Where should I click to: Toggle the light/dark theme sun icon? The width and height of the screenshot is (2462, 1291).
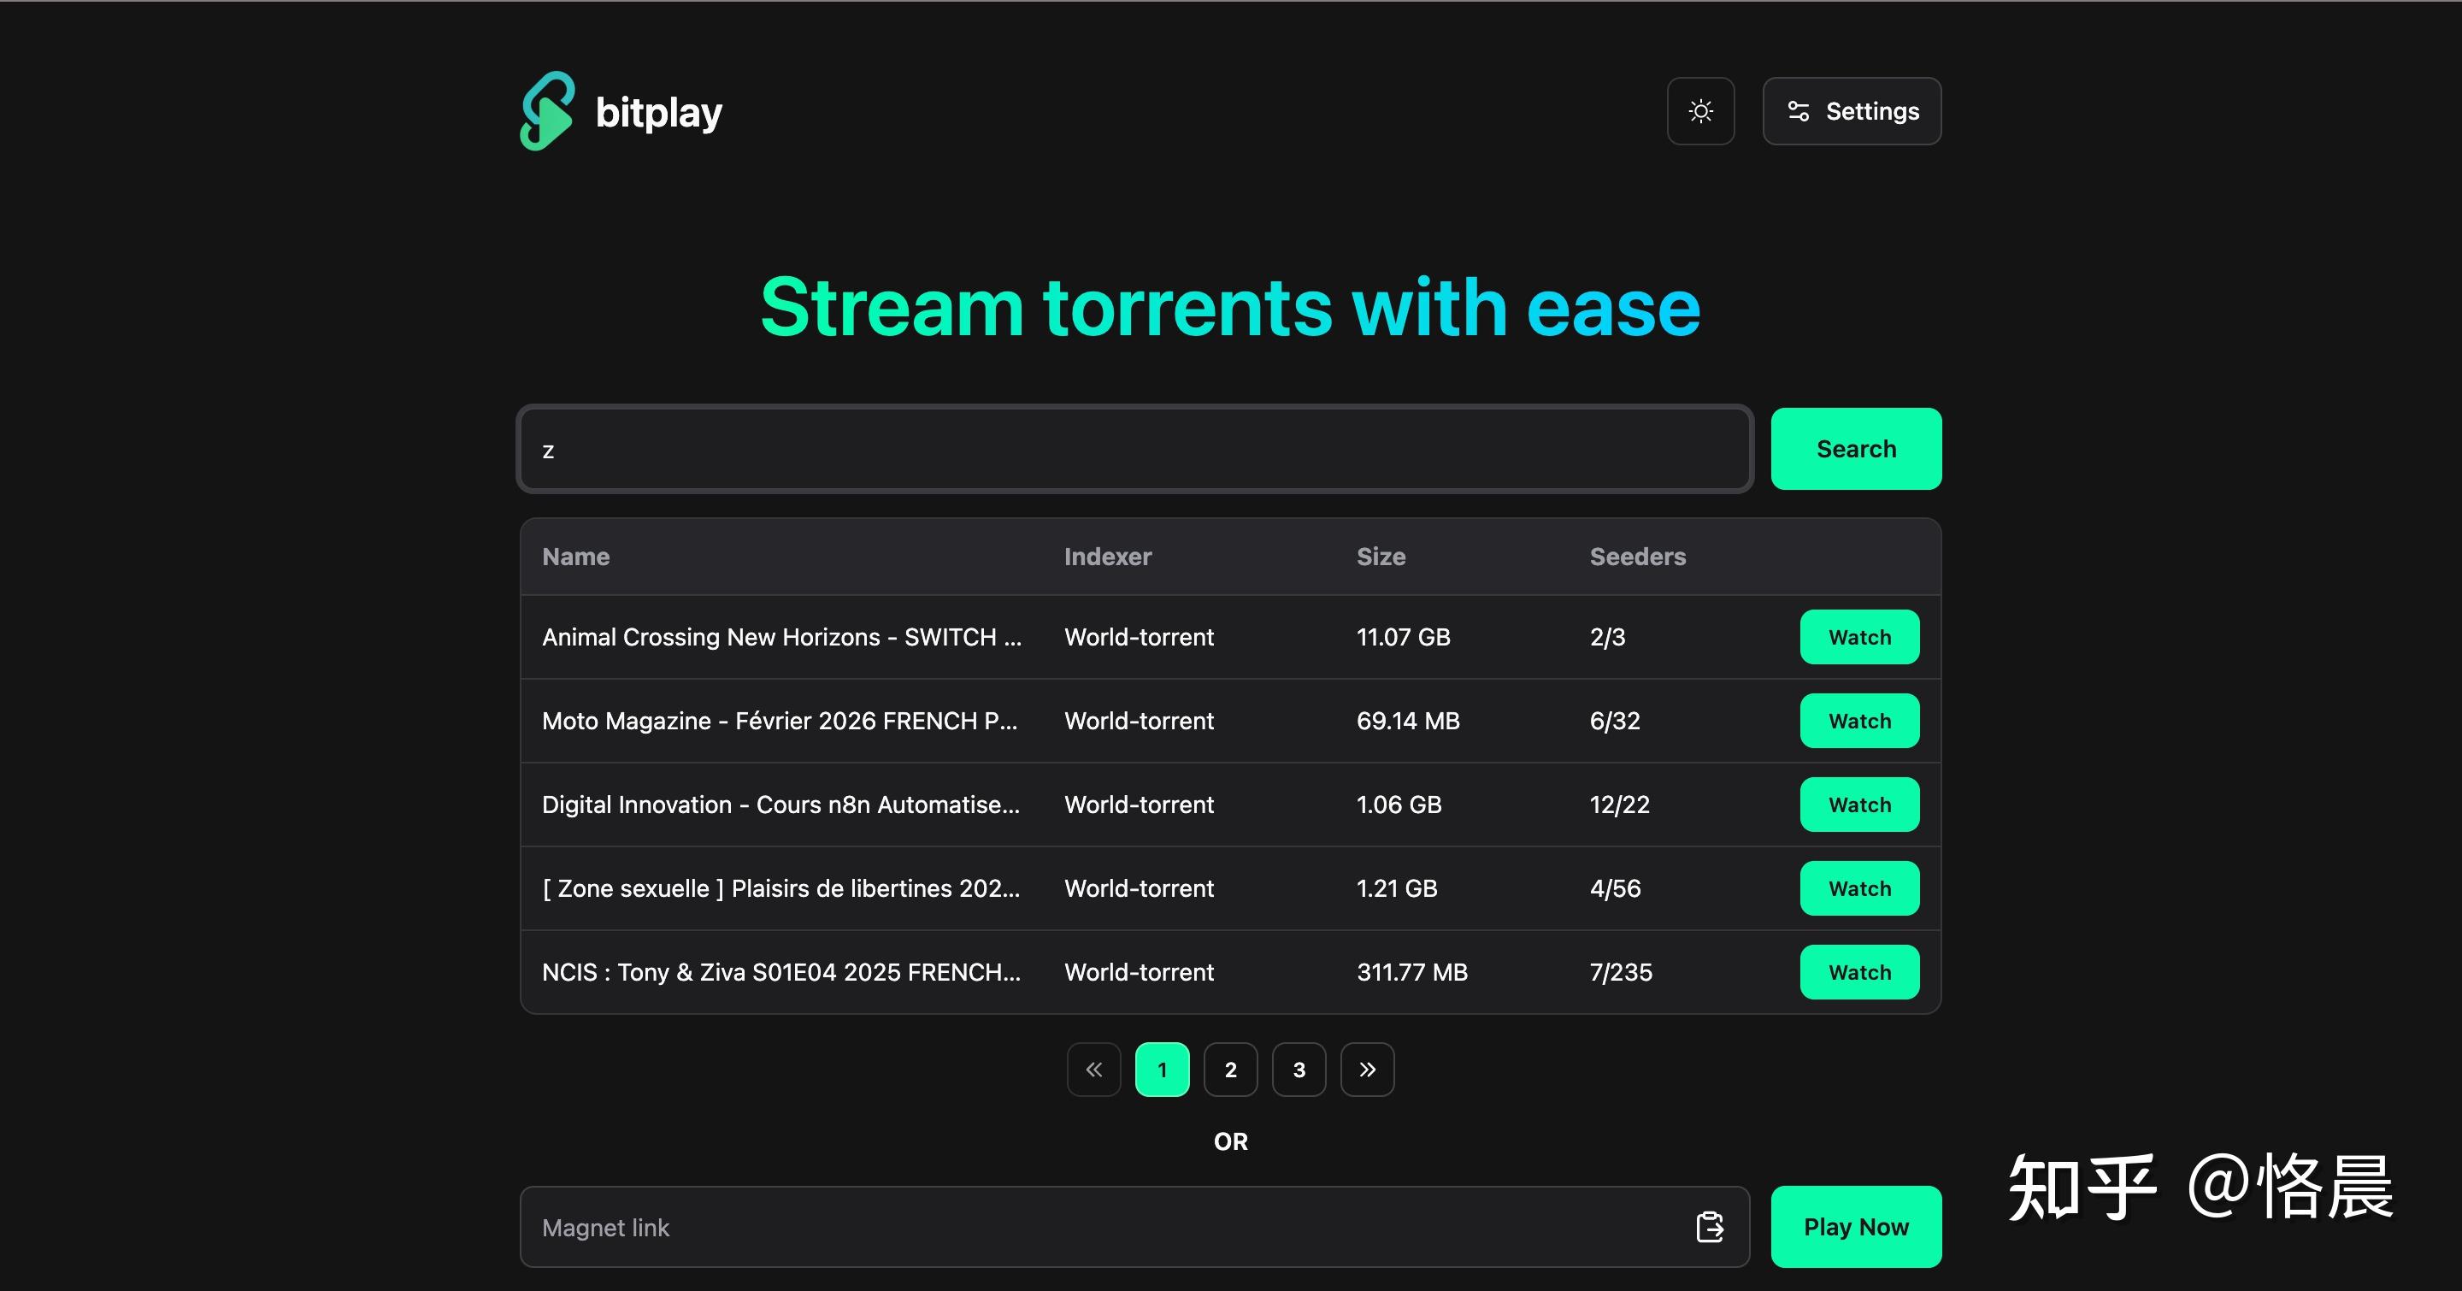click(x=1700, y=112)
